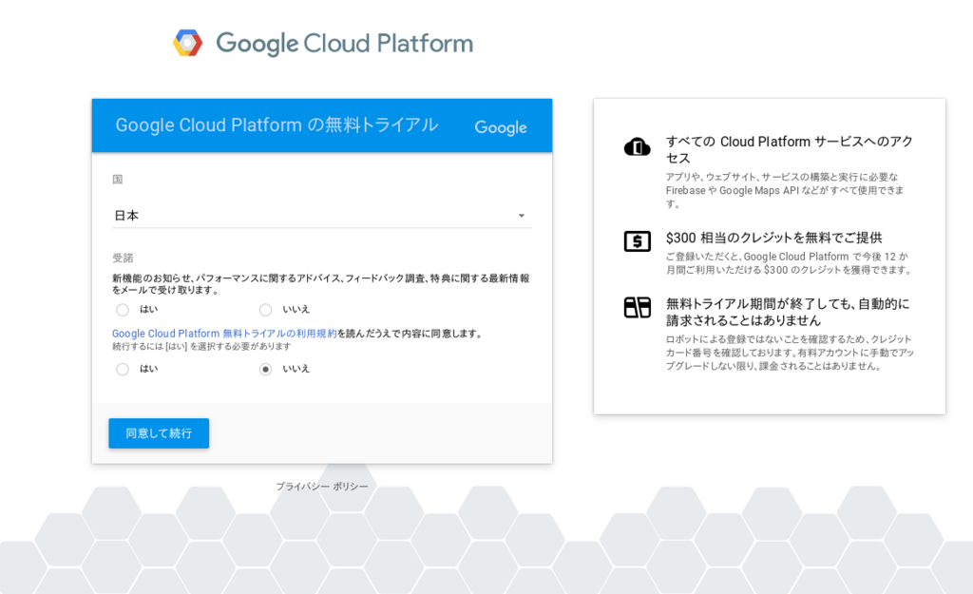Click the 無料トライアル期間が終了しても heading
Image resolution: width=973 pixels, height=594 pixels.
coord(788,313)
